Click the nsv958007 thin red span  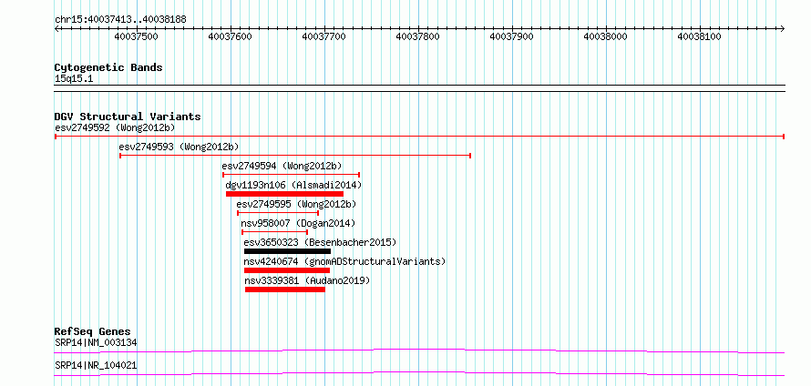[x=274, y=232]
